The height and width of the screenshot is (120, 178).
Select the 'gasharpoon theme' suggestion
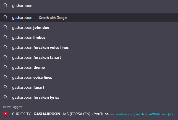click(x=89, y=67)
